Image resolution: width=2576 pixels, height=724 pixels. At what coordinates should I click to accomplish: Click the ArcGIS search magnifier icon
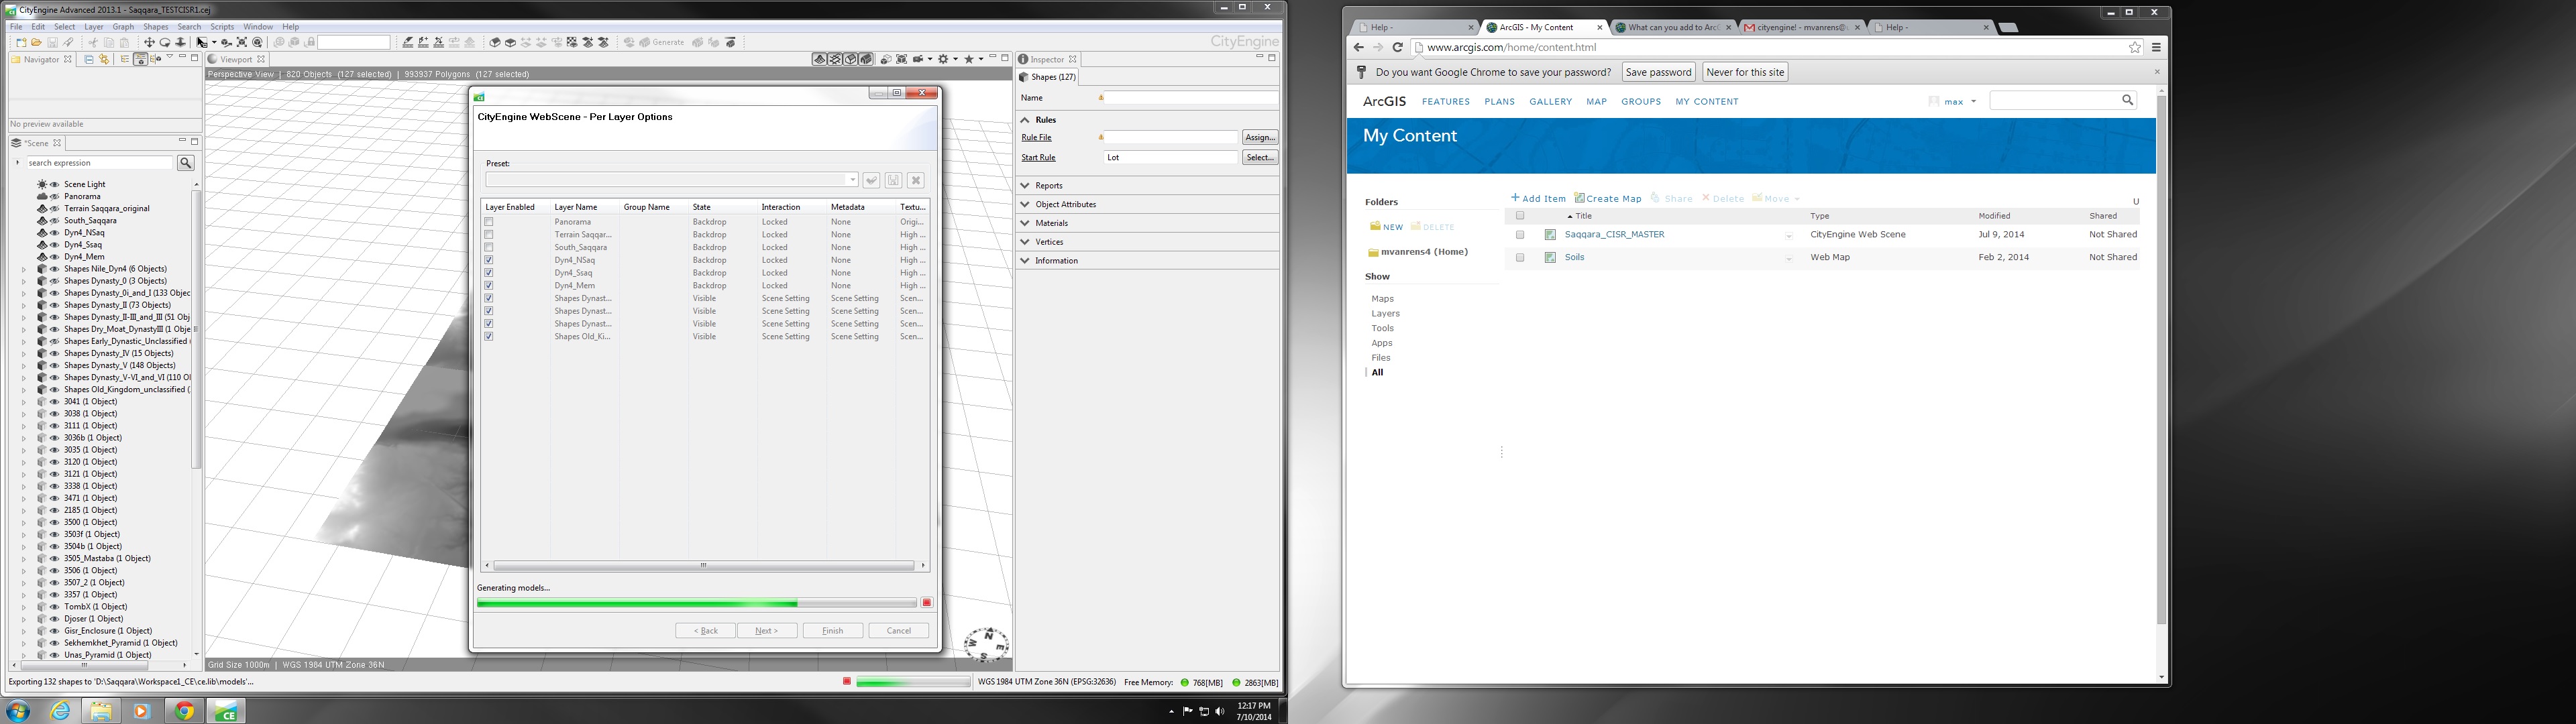pos(2127,100)
